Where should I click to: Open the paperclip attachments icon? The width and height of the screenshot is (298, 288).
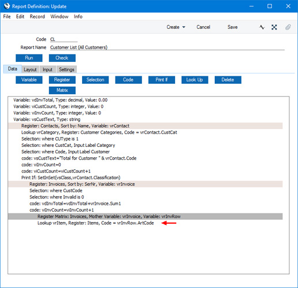tap(288, 27)
